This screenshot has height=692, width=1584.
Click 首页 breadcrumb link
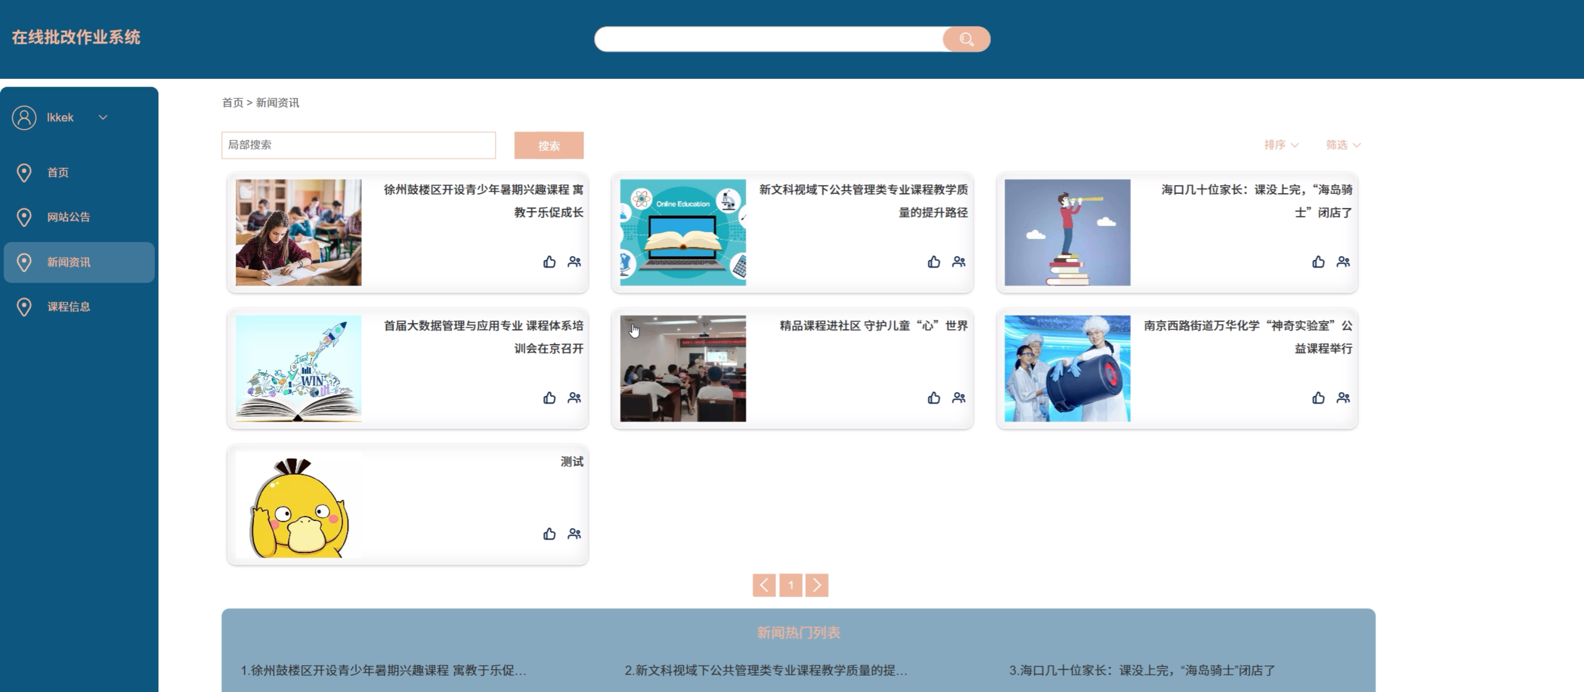click(x=233, y=103)
